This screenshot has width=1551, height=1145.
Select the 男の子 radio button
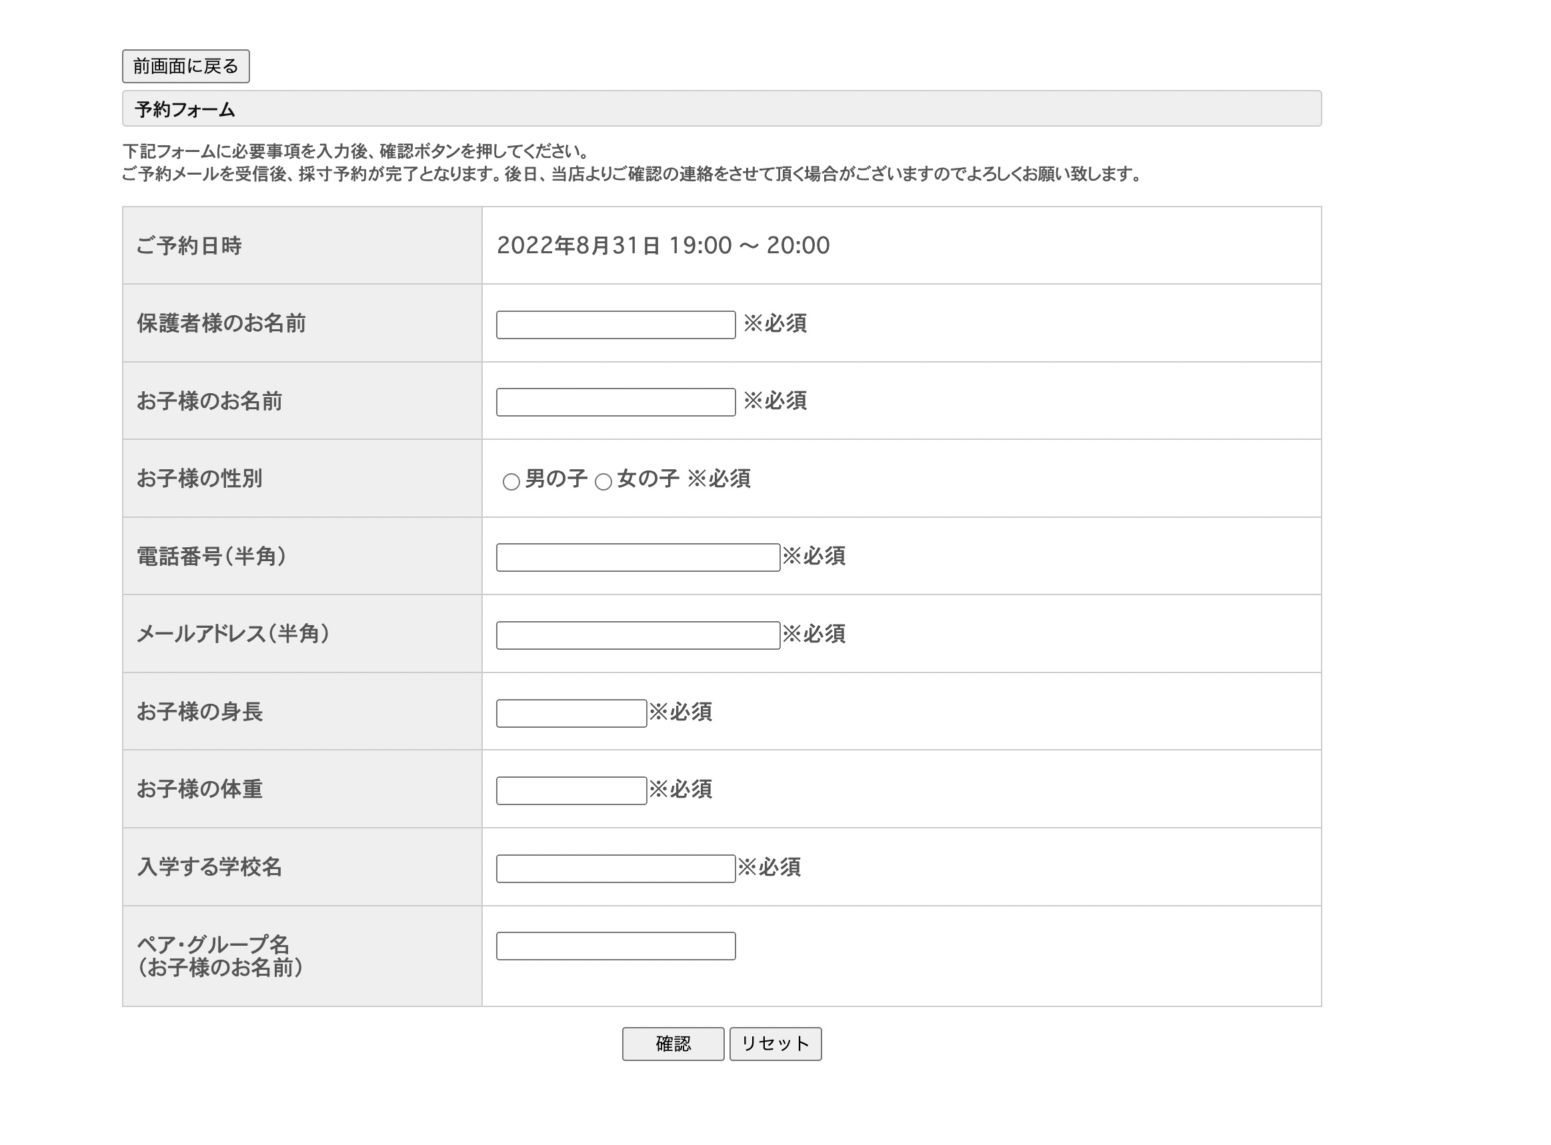pyautogui.click(x=511, y=482)
